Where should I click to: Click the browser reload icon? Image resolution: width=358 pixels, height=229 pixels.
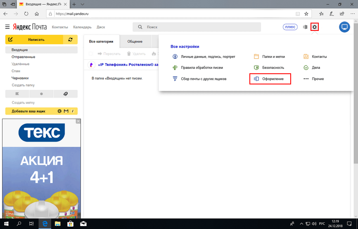[26, 14]
